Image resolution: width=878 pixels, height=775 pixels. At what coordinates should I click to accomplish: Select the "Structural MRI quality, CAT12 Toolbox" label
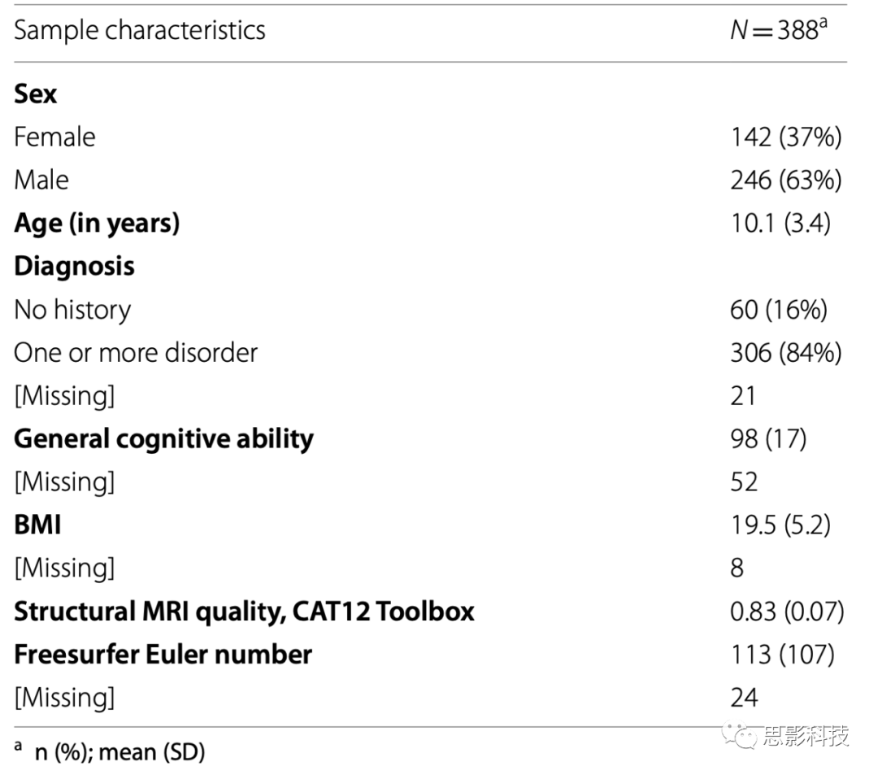244,612
